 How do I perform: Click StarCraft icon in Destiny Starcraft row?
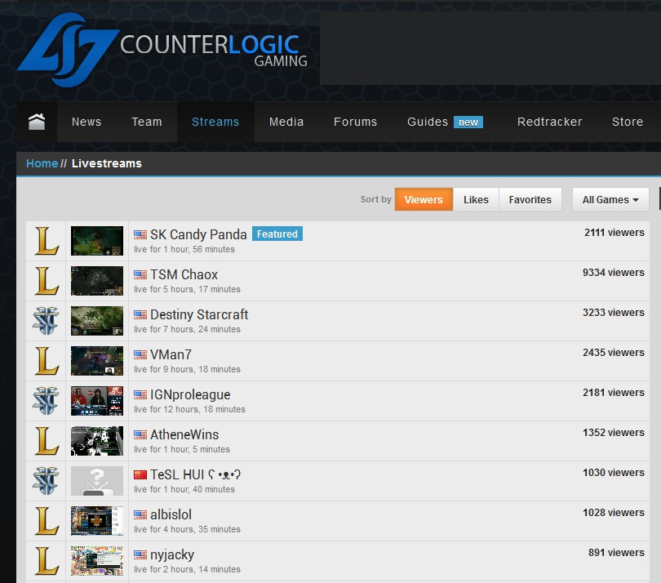(46, 321)
